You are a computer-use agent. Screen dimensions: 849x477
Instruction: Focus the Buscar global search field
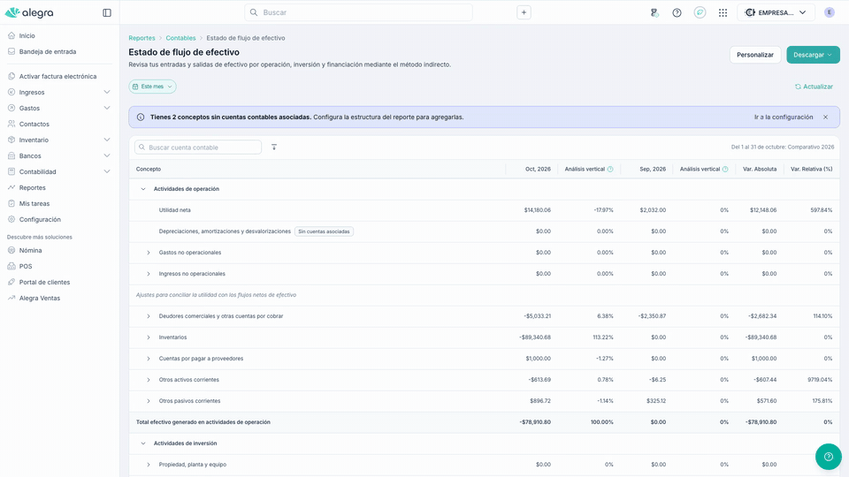(358, 12)
